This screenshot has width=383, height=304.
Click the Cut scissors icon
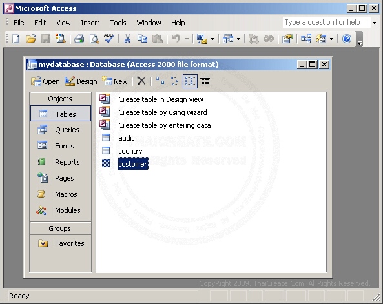point(127,39)
